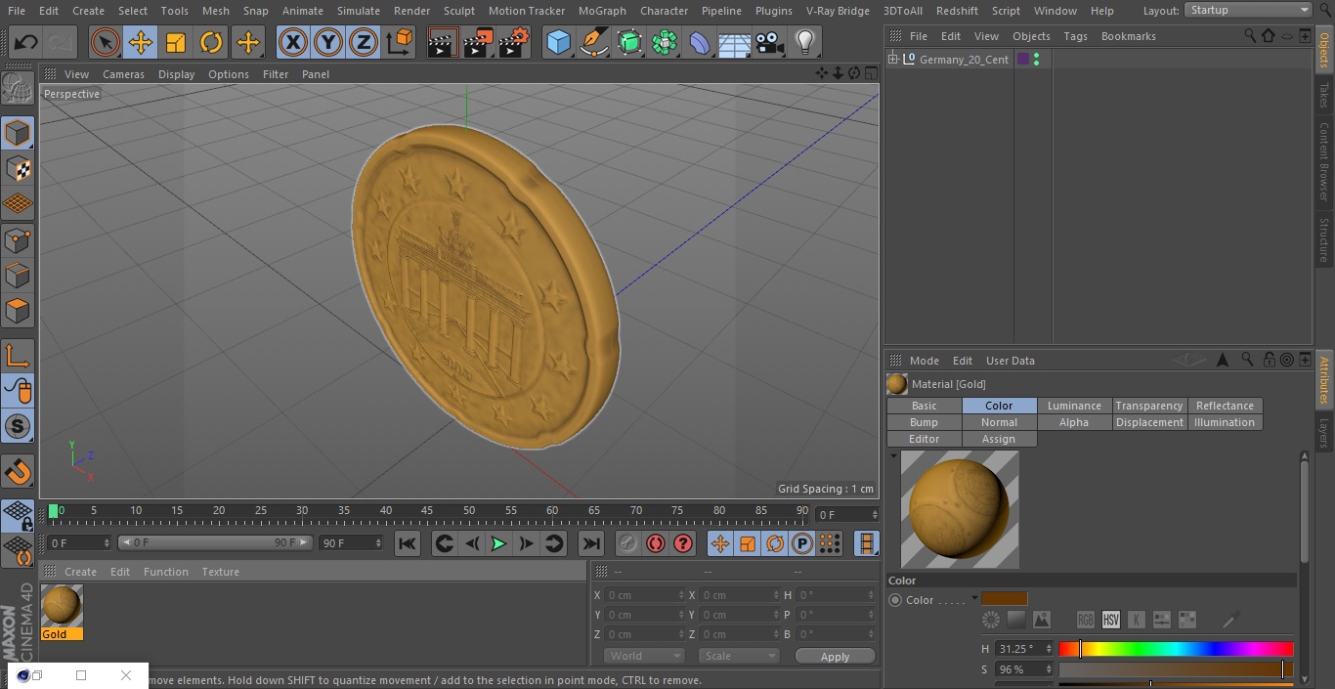Screen dimensions: 1335x689
Task: Click the Record Active Objects button
Action: tap(628, 543)
